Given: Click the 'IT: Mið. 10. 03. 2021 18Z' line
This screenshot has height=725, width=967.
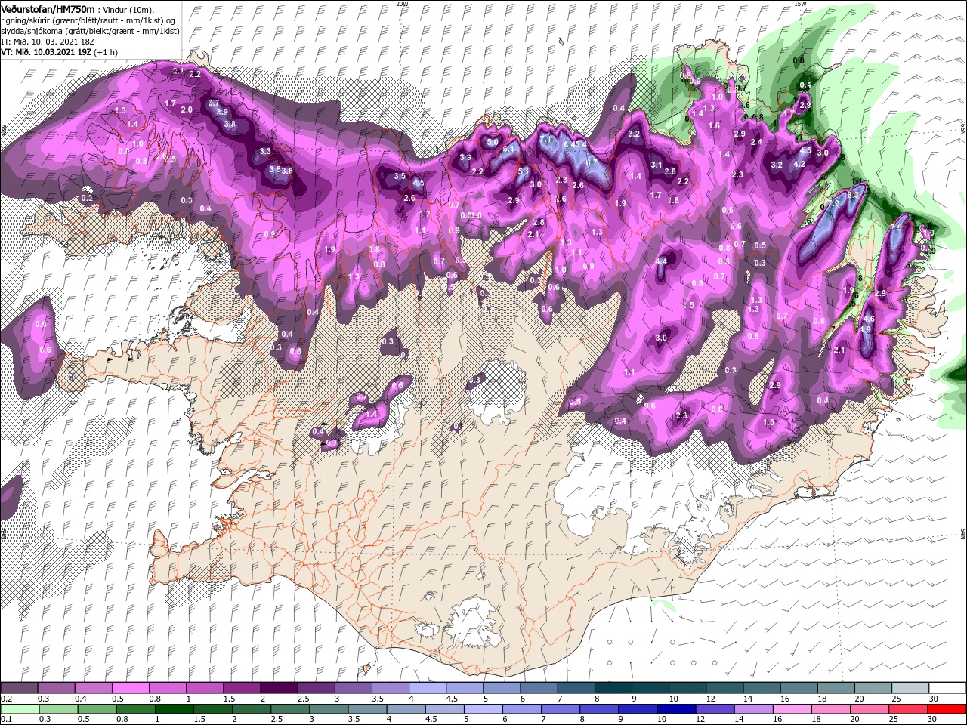Looking at the screenshot, I should click(x=48, y=41).
